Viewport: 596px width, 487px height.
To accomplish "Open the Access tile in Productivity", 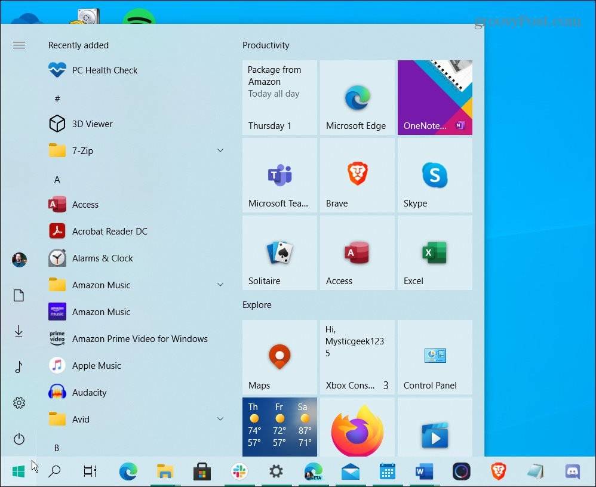I will tap(357, 252).
